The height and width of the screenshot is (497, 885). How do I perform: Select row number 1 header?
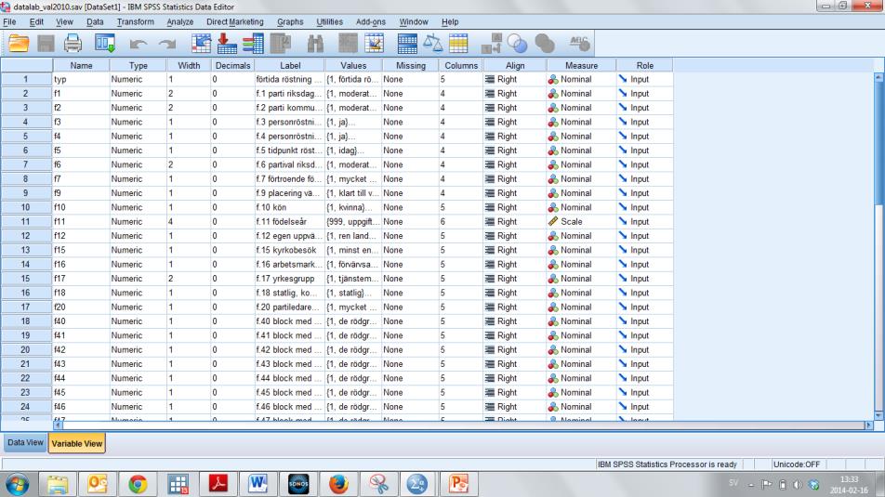pos(26,80)
